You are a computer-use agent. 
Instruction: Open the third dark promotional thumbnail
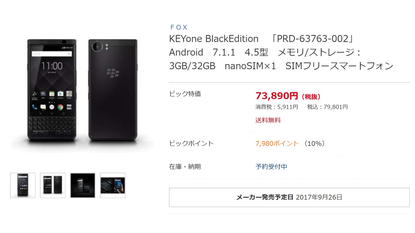[83, 185]
